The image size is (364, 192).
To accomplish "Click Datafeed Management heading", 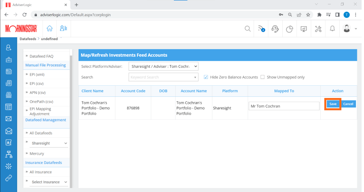I will click(x=46, y=120).
